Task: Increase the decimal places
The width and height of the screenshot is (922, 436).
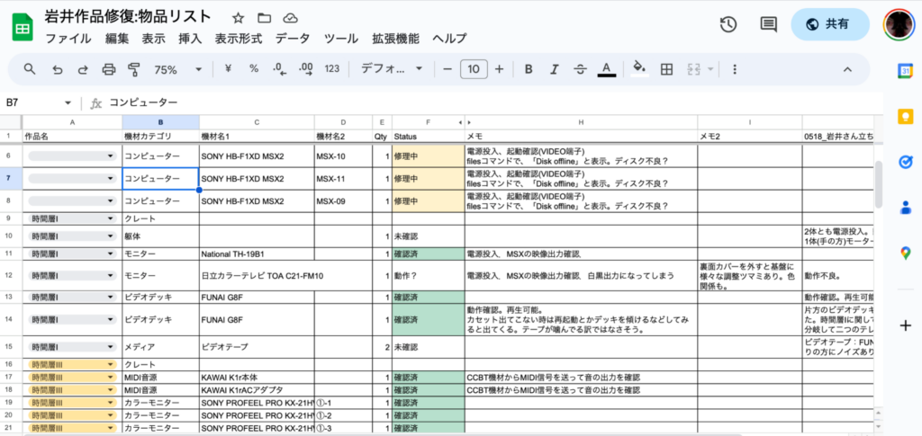Action: 306,69
